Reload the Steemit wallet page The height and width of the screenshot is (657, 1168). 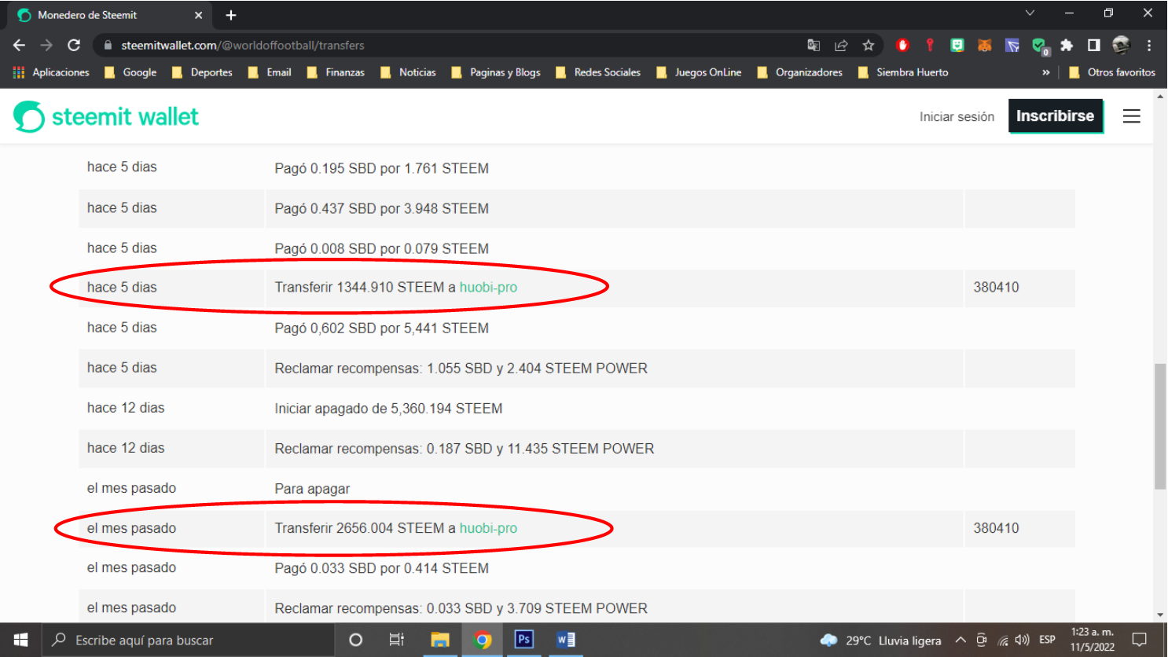click(74, 46)
